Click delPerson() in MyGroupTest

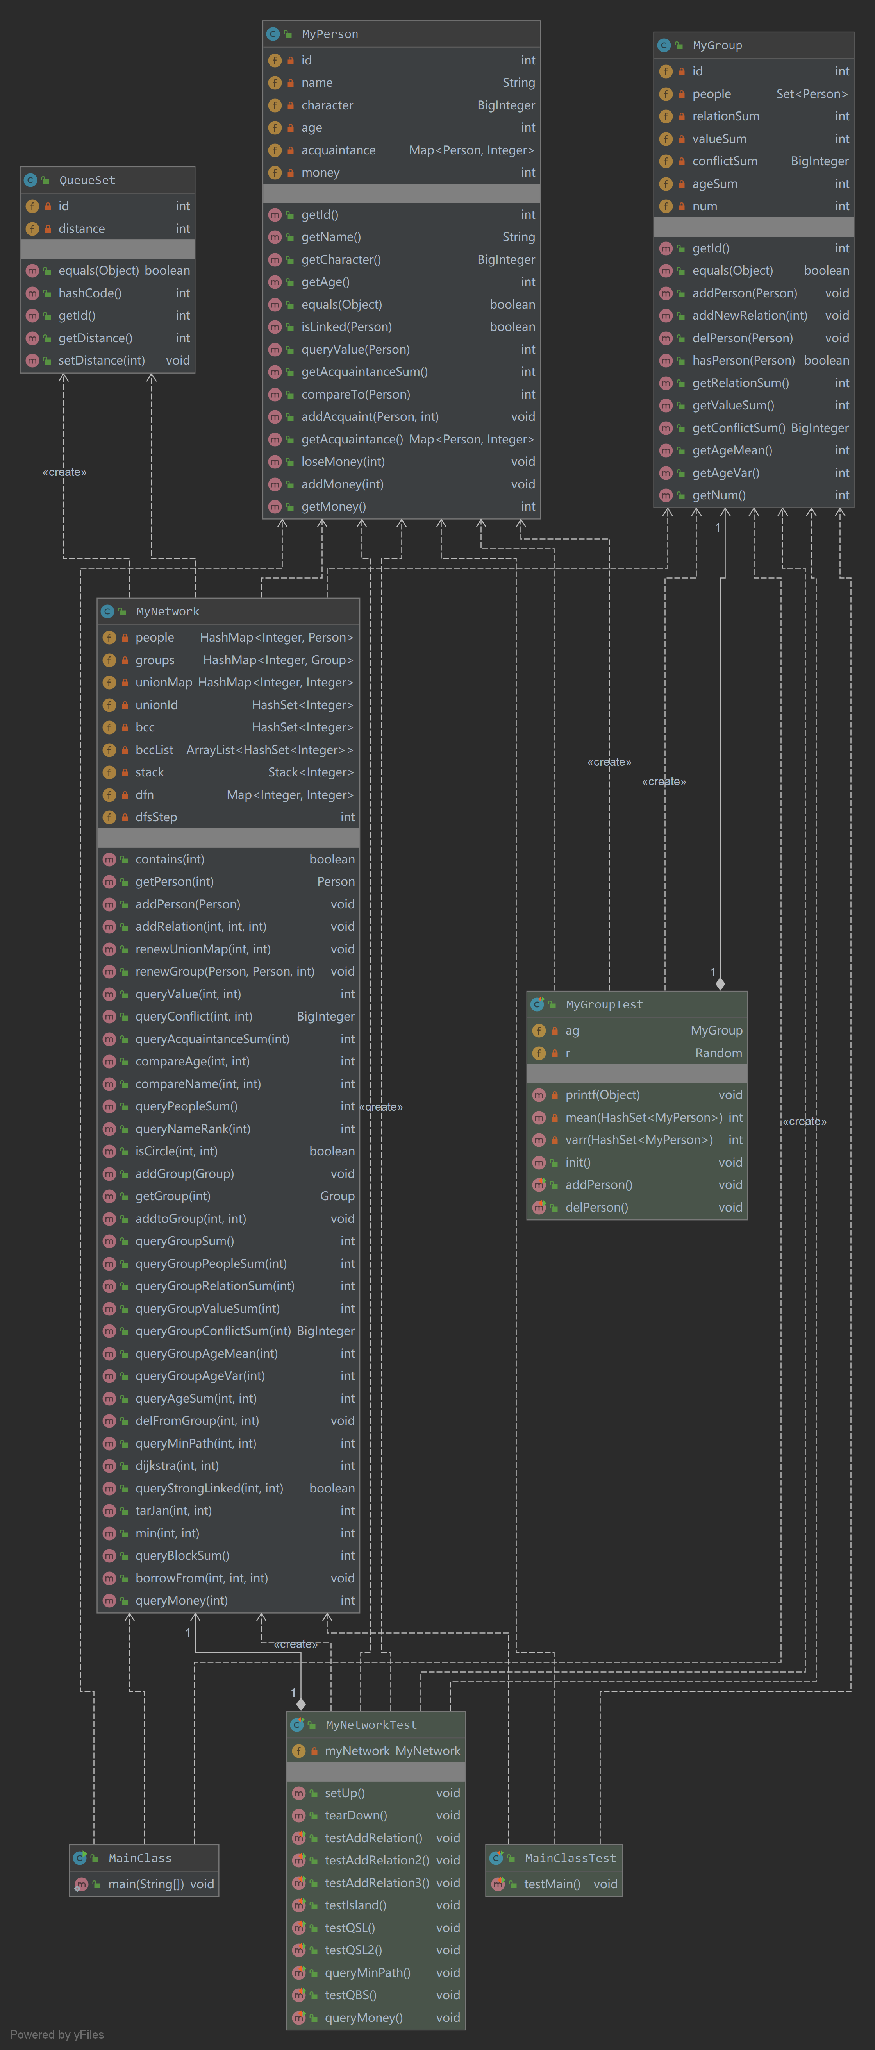click(x=637, y=1208)
